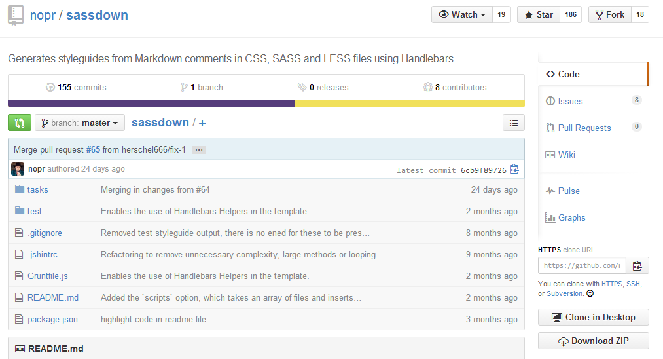Copy the latest commit SHA clipboard icon
The height and width of the screenshot is (359, 663).
click(514, 169)
